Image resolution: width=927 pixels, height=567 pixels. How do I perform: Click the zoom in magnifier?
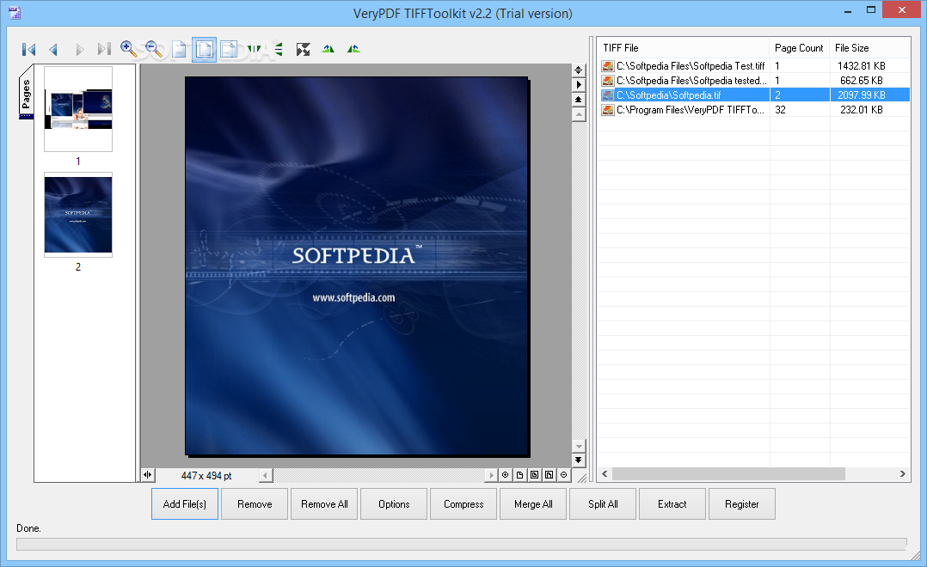click(x=128, y=49)
